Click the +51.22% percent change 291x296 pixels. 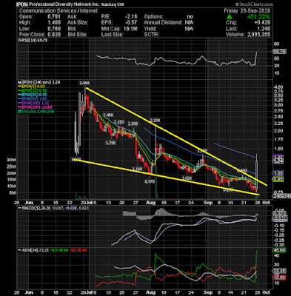point(259,17)
